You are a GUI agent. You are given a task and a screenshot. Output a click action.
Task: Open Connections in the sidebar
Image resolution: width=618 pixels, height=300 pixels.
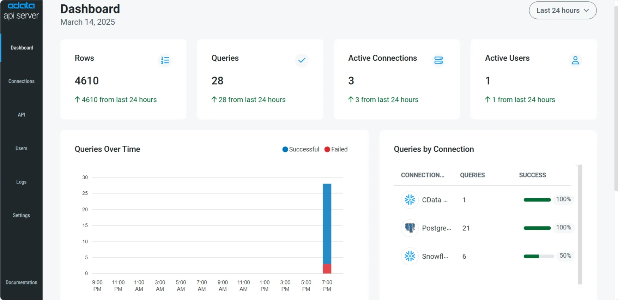click(22, 81)
